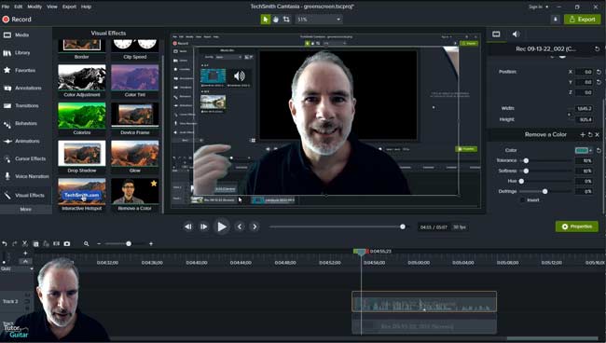Select the Remove a Color effect thumbnail
The image size is (606, 343).
pyautogui.click(x=135, y=194)
